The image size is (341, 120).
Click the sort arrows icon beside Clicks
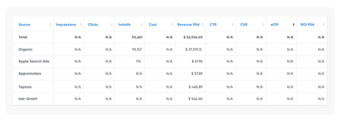click(112, 25)
